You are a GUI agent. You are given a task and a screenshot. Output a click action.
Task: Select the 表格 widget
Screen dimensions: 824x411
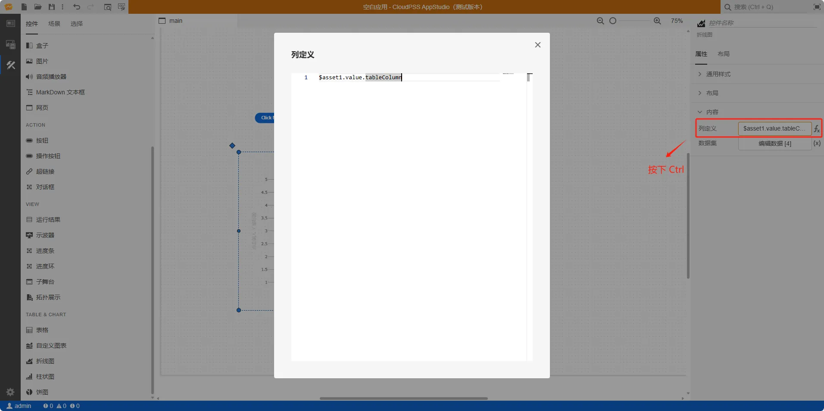(x=37, y=330)
